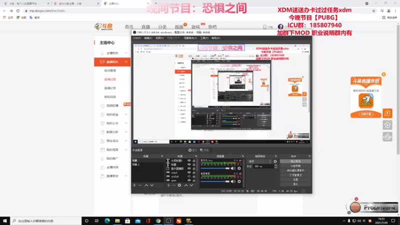
Task: Open File Explorer from the taskbar
Action: coord(117,221)
